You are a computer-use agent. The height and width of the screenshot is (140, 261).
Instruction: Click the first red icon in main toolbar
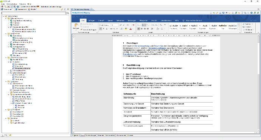(2, 6)
